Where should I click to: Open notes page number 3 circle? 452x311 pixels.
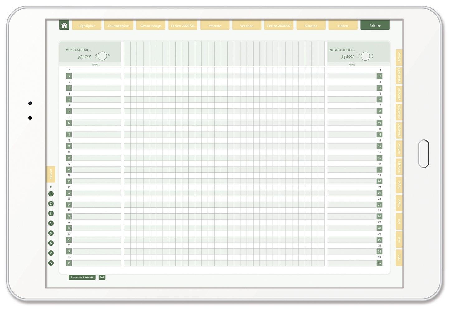(51, 214)
